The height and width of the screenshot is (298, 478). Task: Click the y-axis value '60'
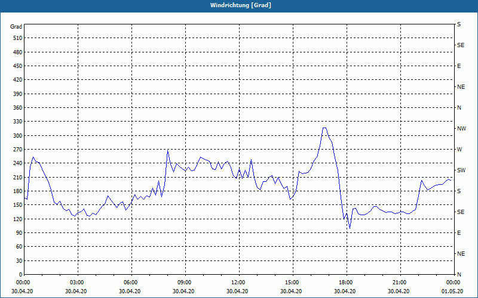(x=19, y=247)
